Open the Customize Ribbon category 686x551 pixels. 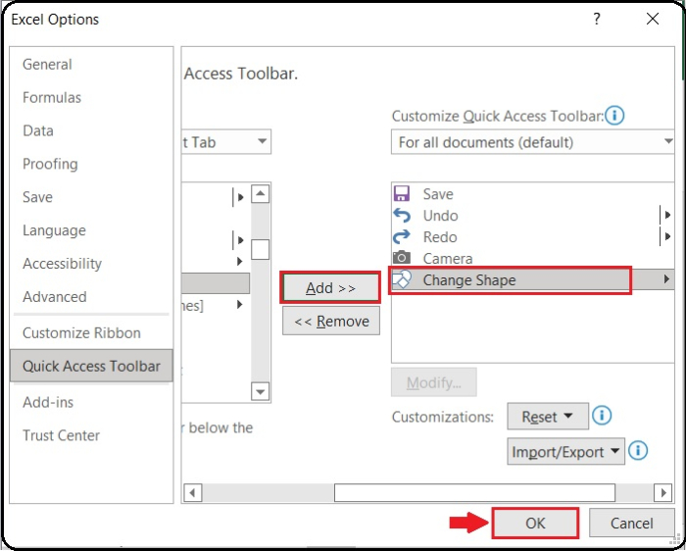click(81, 332)
